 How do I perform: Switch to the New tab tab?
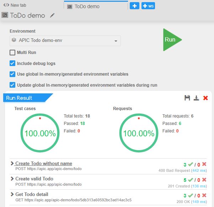[x=15, y=5]
